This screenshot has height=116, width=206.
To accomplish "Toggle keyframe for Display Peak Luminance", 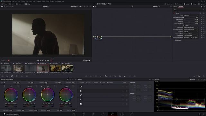I will (x=201, y=17).
